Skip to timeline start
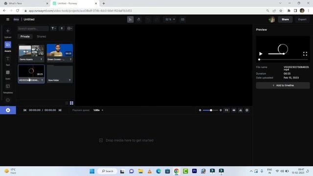The height and width of the screenshot is (176, 313). (x=25, y=110)
